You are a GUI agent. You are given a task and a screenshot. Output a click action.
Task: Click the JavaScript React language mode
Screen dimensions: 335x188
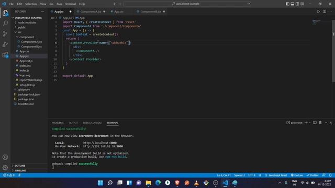pos(276,175)
